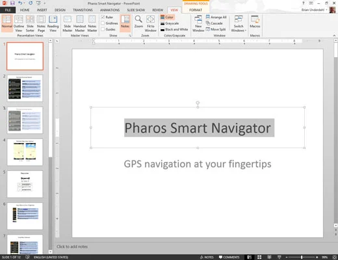Viewport: 338px width, 260px height.
Task: Open Slide Sorter view from ribbon
Action: 30,24
